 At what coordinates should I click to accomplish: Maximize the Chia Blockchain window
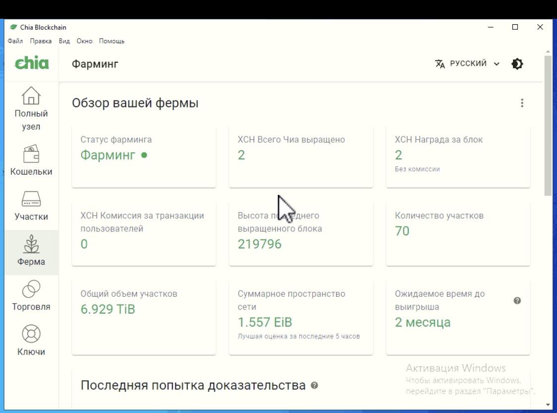coord(515,27)
